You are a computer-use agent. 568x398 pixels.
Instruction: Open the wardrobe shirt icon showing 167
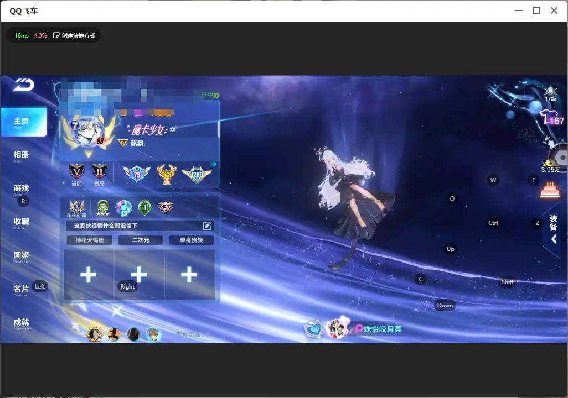(552, 118)
